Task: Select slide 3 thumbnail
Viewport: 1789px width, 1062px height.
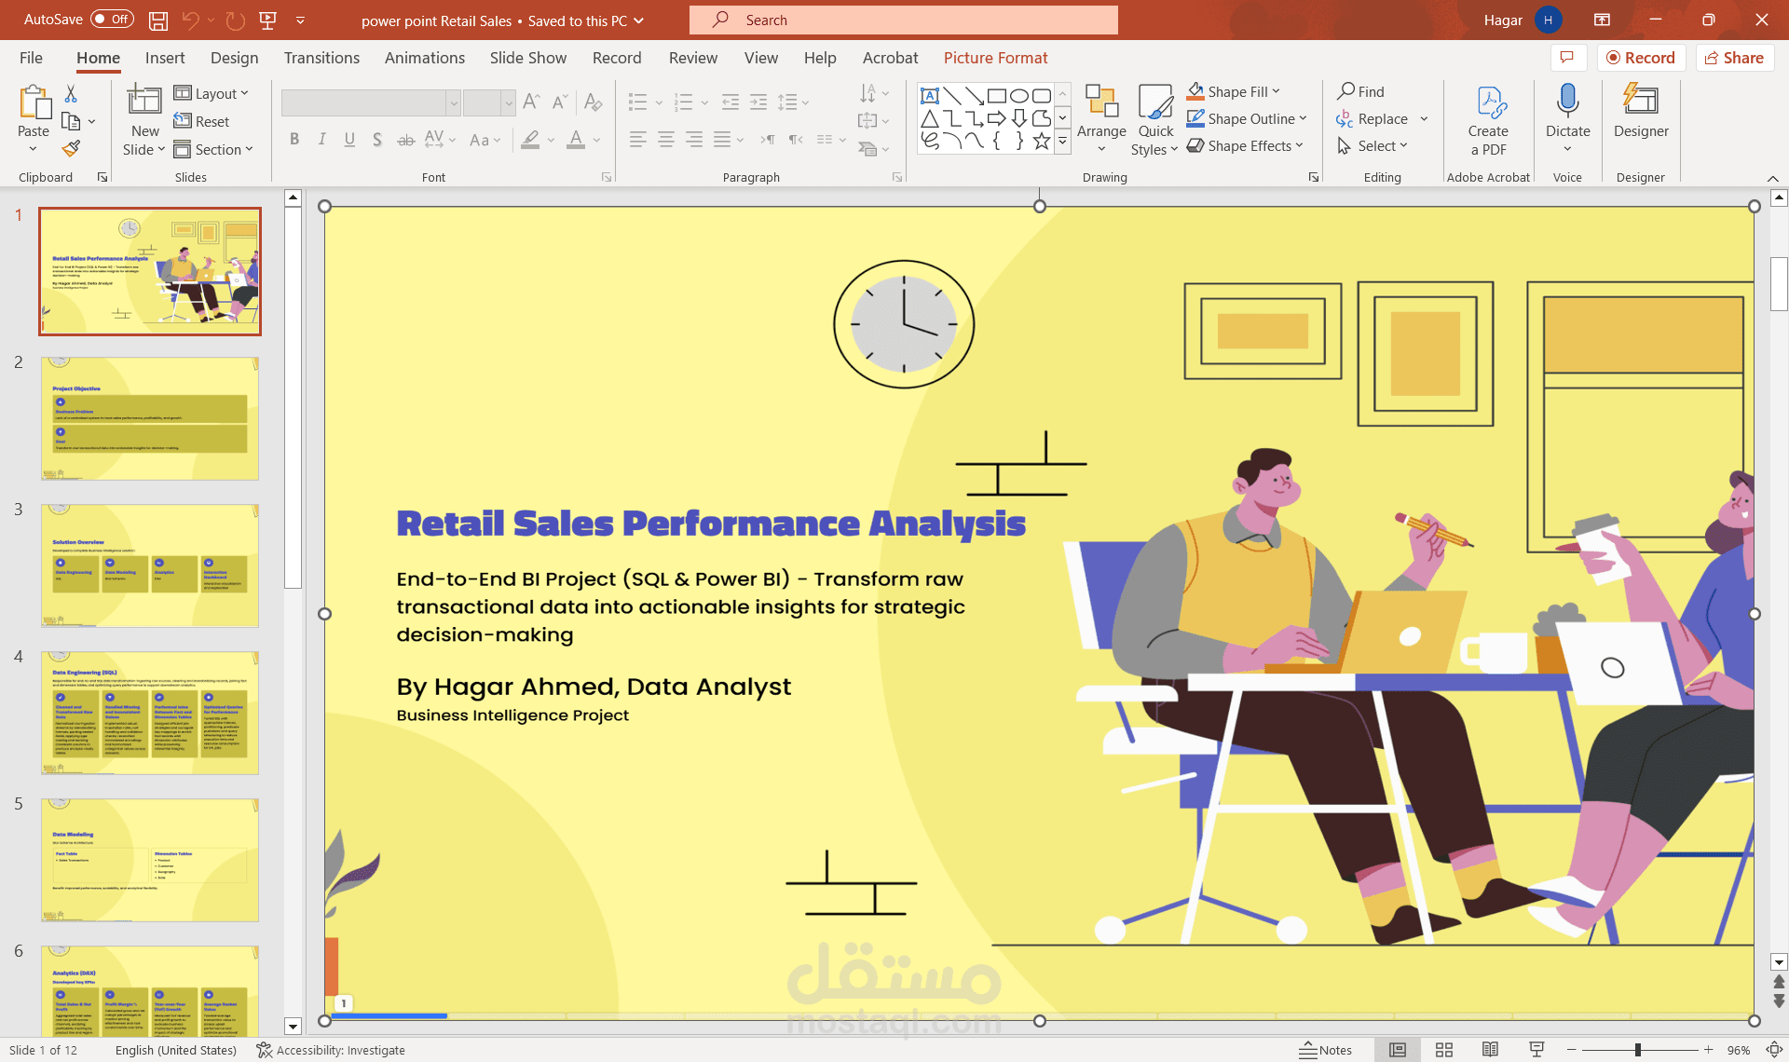Action: (x=150, y=565)
